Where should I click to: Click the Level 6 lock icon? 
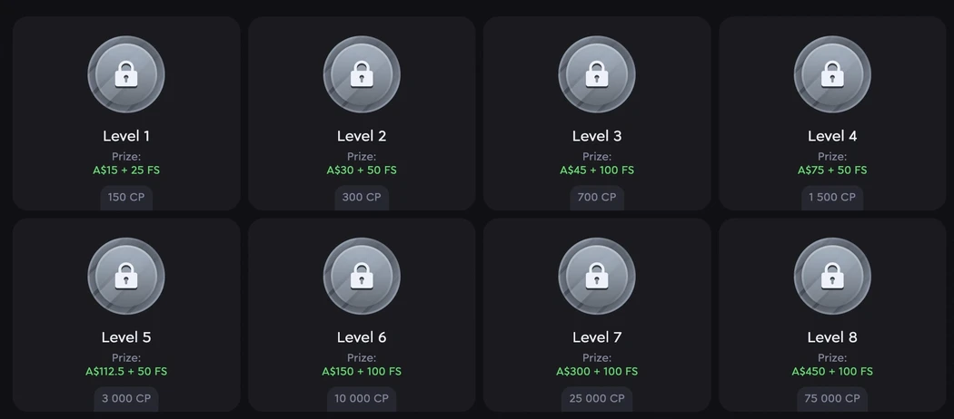click(x=362, y=277)
